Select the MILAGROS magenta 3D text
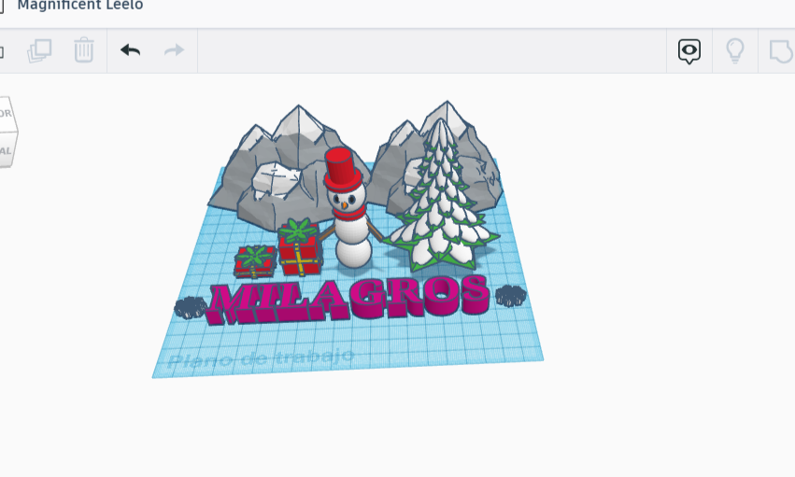The width and height of the screenshot is (795, 477). tap(348, 299)
